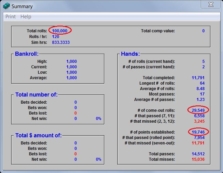
Task: Click the 'Total number of:' heading
Action: pos(36,95)
